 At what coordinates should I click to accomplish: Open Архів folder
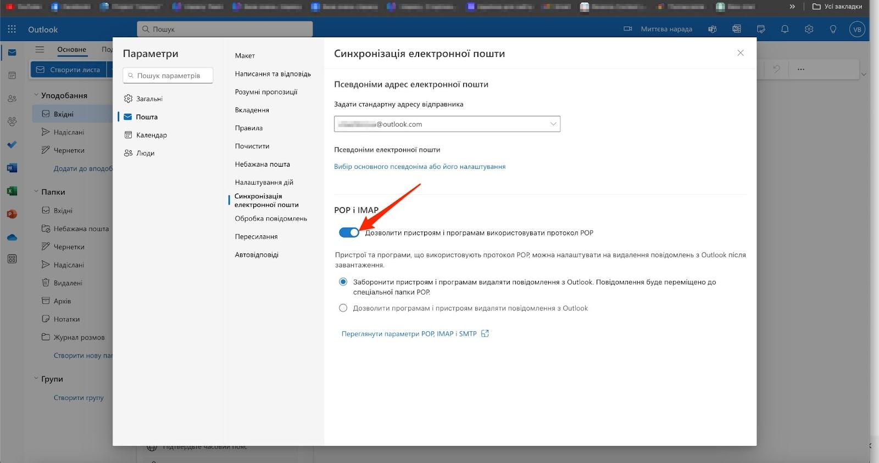tap(62, 301)
